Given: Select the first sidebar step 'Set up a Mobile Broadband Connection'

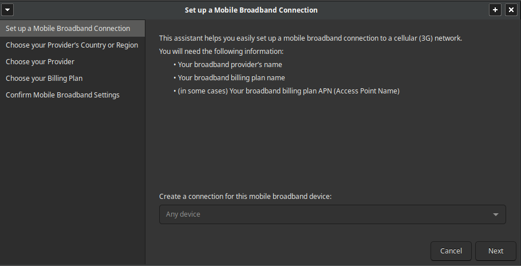Looking at the screenshot, I should (73, 28).
